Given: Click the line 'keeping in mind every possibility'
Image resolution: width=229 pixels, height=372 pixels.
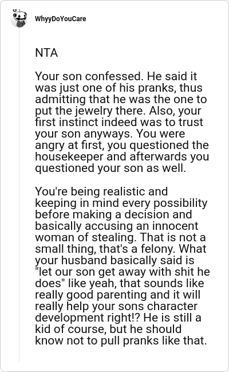Looking at the screenshot, I should point(121,203).
